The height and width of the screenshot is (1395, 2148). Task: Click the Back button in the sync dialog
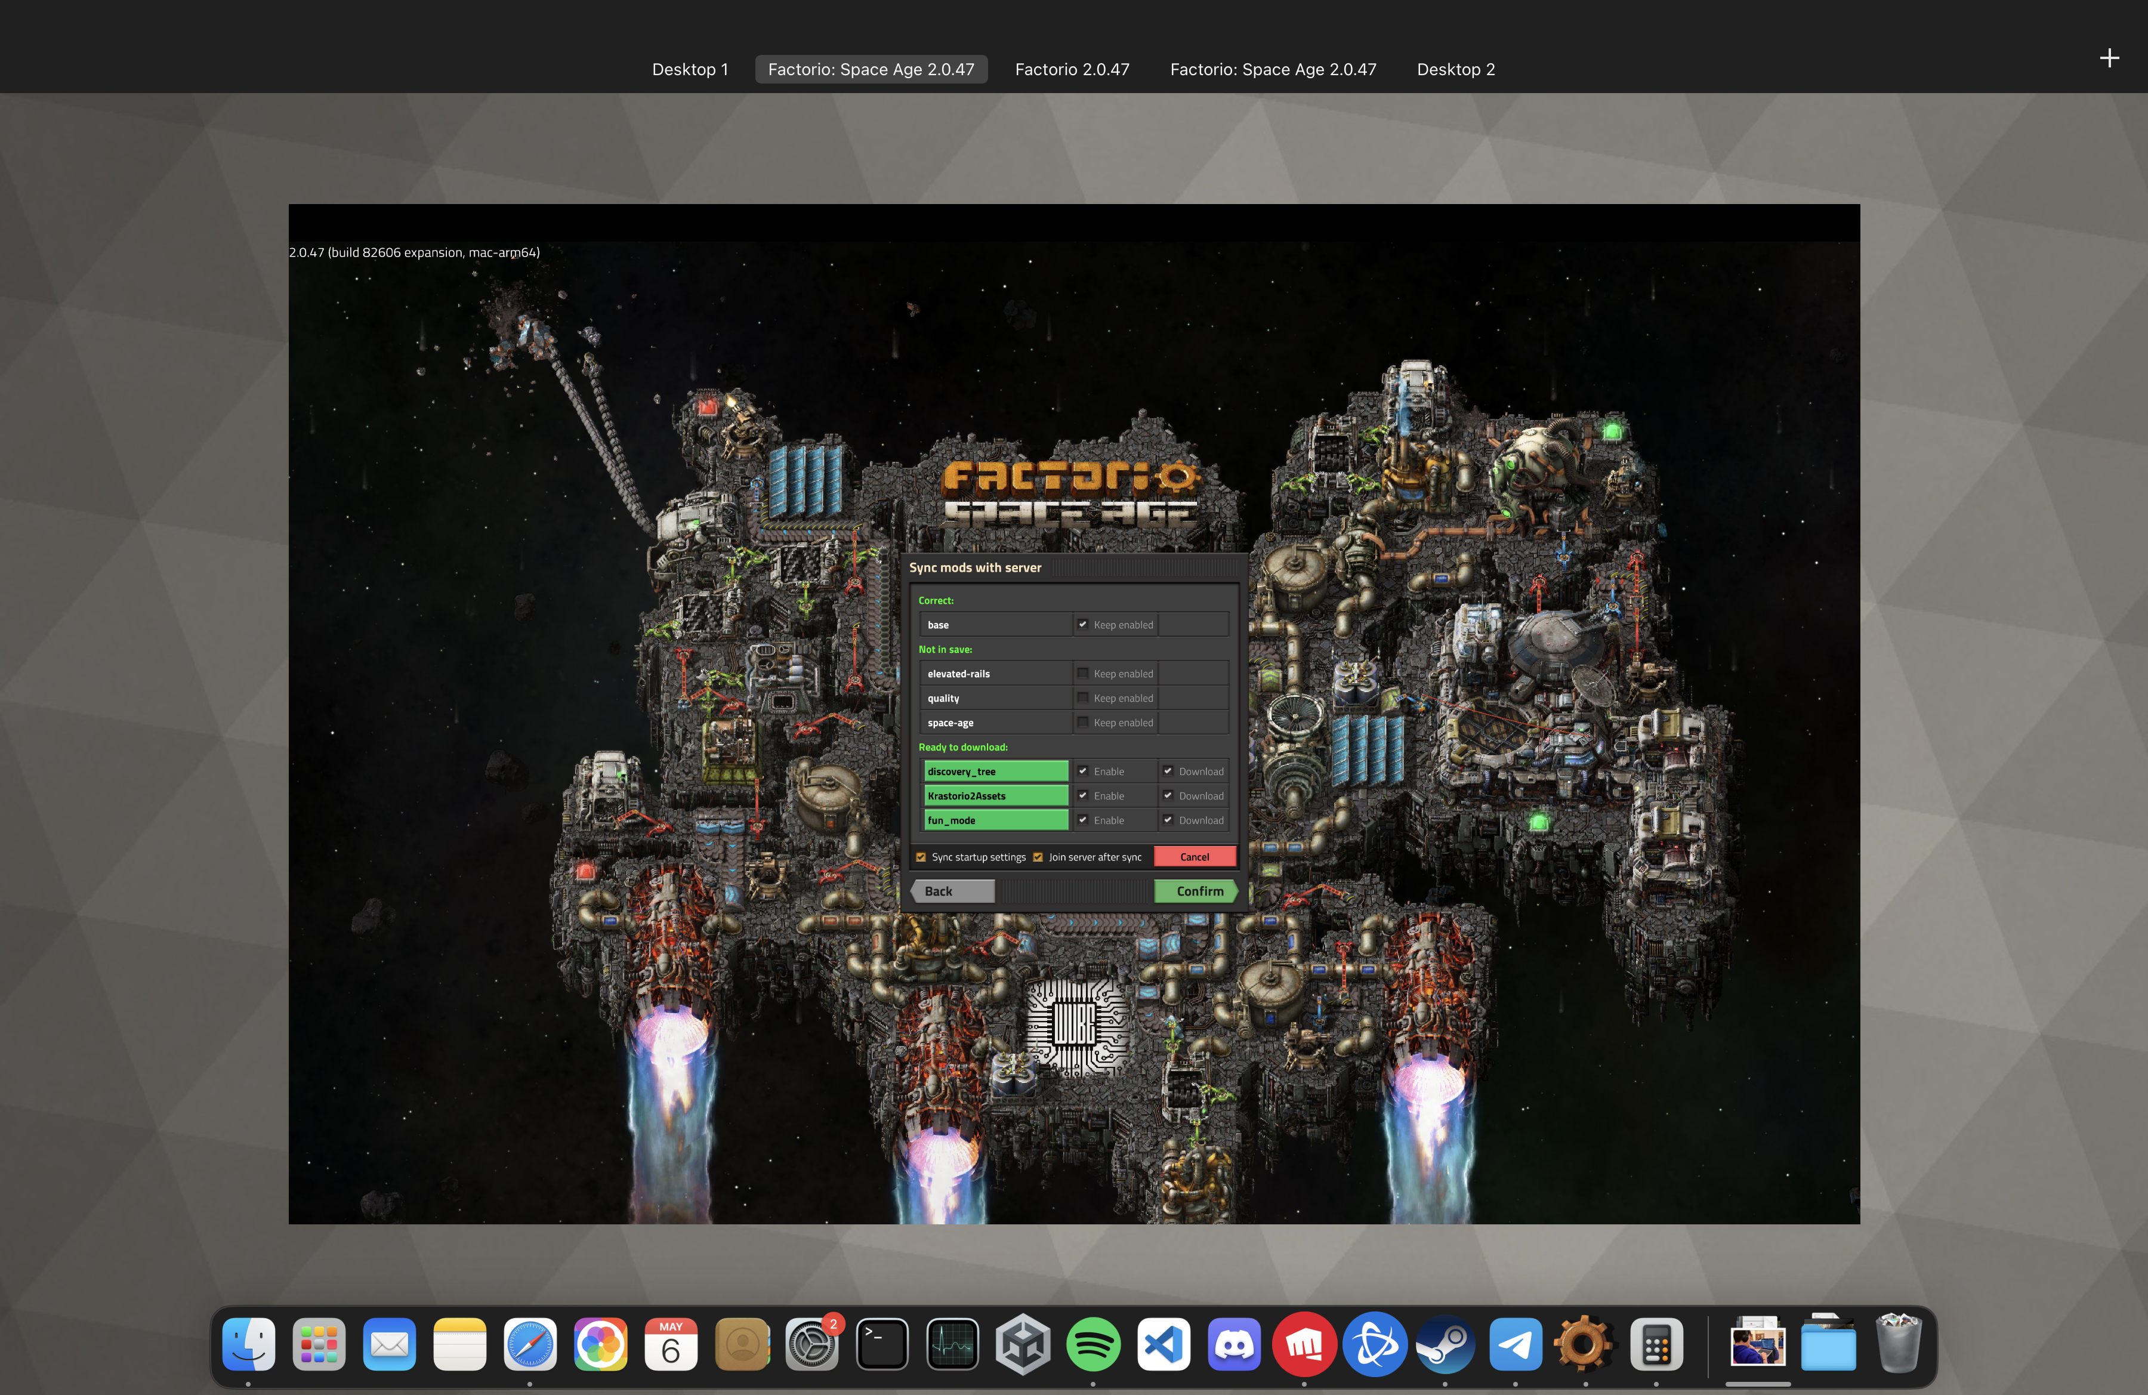click(953, 891)
